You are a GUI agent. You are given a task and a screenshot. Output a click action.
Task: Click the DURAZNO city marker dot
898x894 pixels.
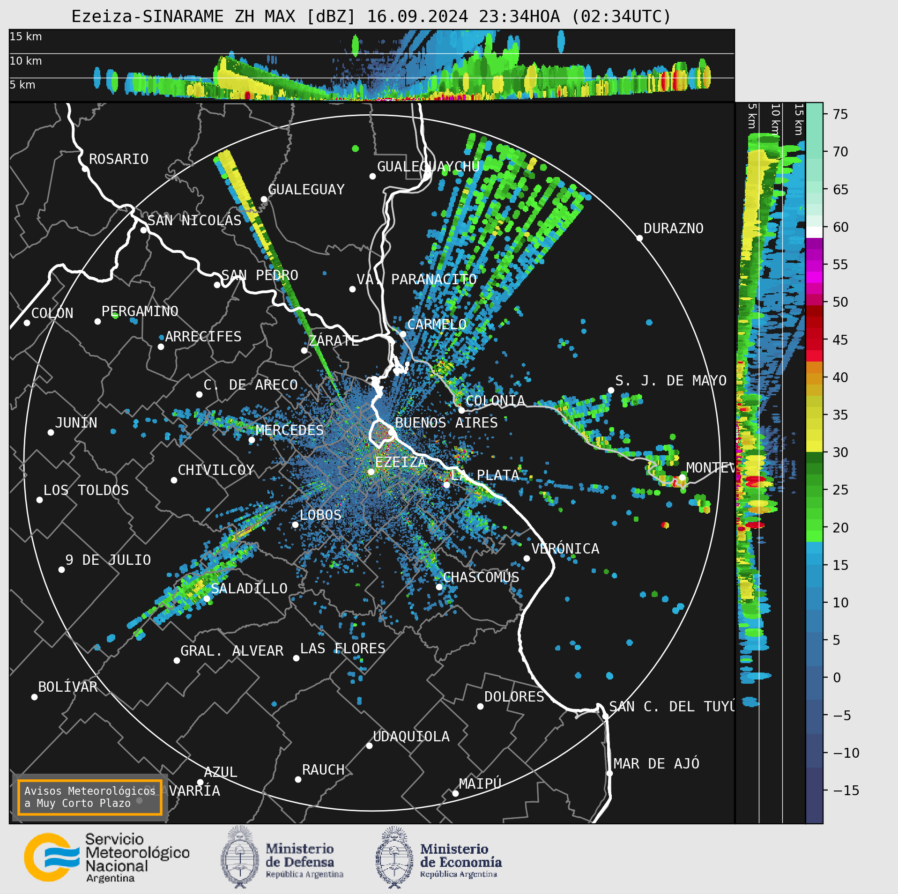click(x=639, y=238)
